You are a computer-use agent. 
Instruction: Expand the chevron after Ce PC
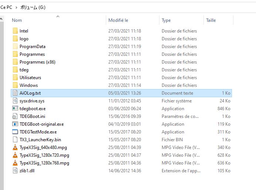(16, 7)
